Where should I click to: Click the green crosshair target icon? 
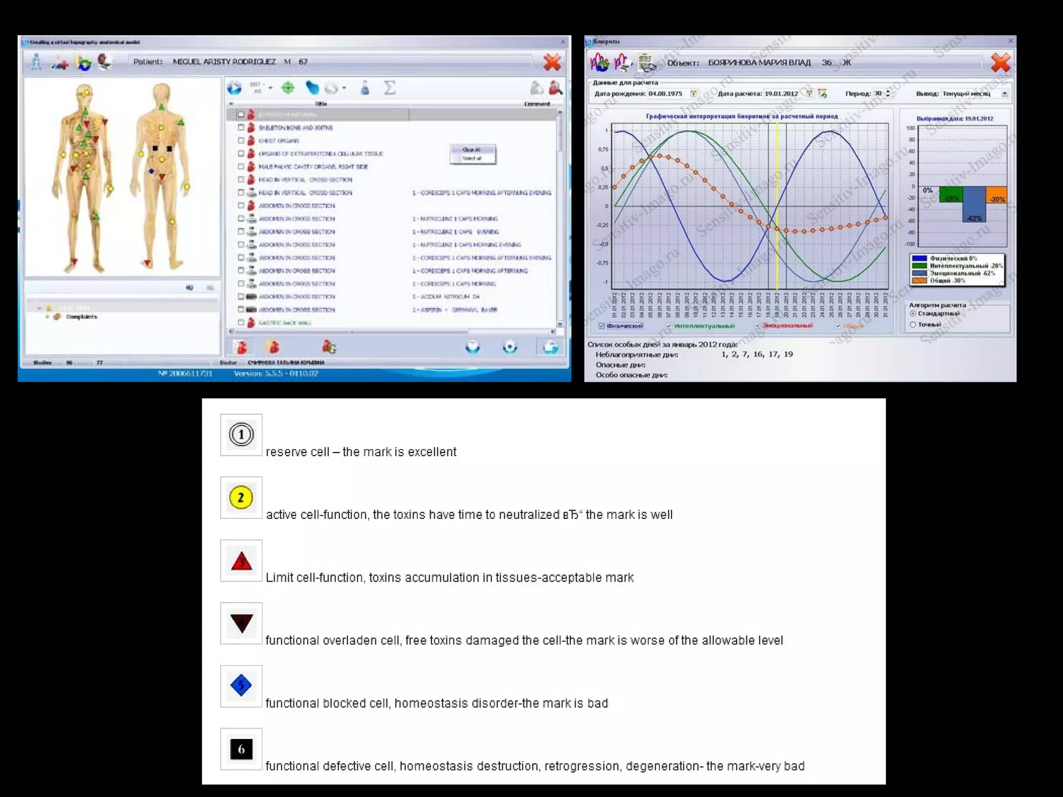tap(288, 88)
